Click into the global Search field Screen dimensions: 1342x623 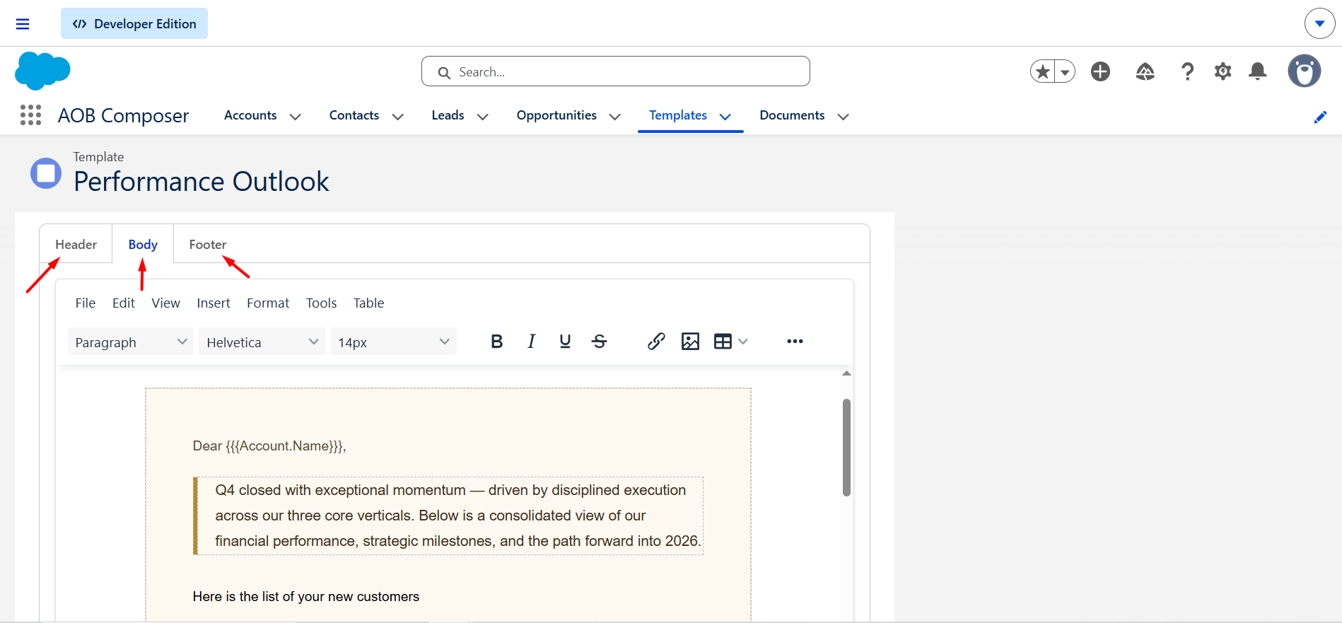pyautogui.click(x=616, y=71)
